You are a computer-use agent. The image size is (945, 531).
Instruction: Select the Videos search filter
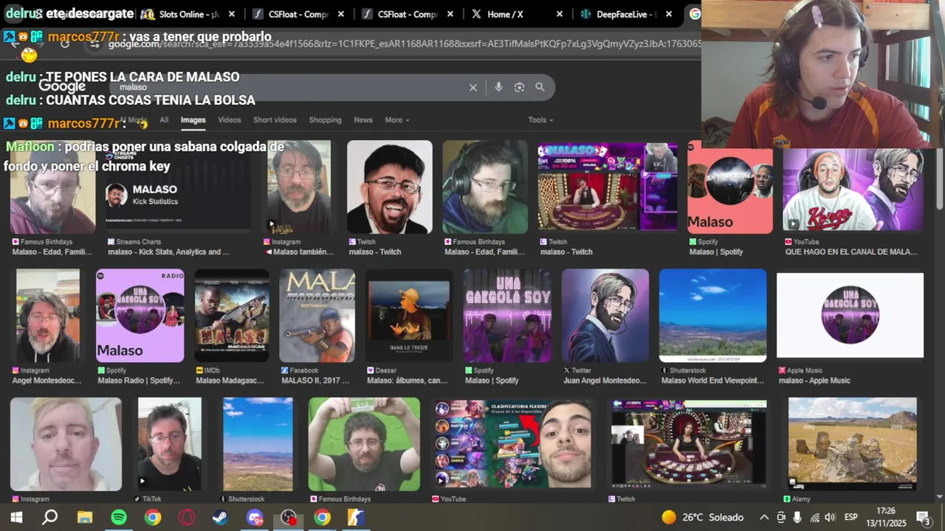tap(229, 120)
